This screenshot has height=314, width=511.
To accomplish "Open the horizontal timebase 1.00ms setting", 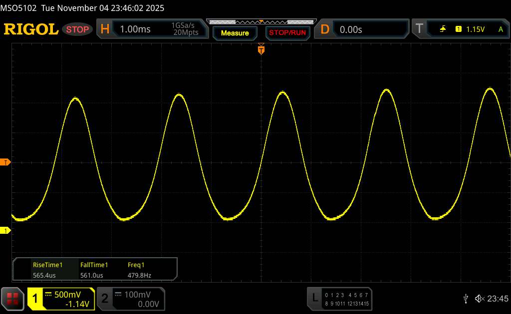I will click(x=135, y=29).
